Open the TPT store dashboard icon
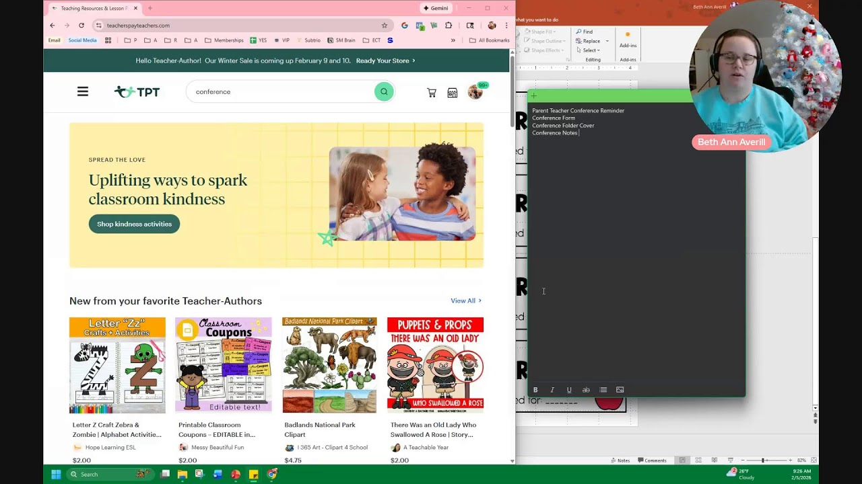Viewport: 862px width, 484px height. (x=453, y=93)
